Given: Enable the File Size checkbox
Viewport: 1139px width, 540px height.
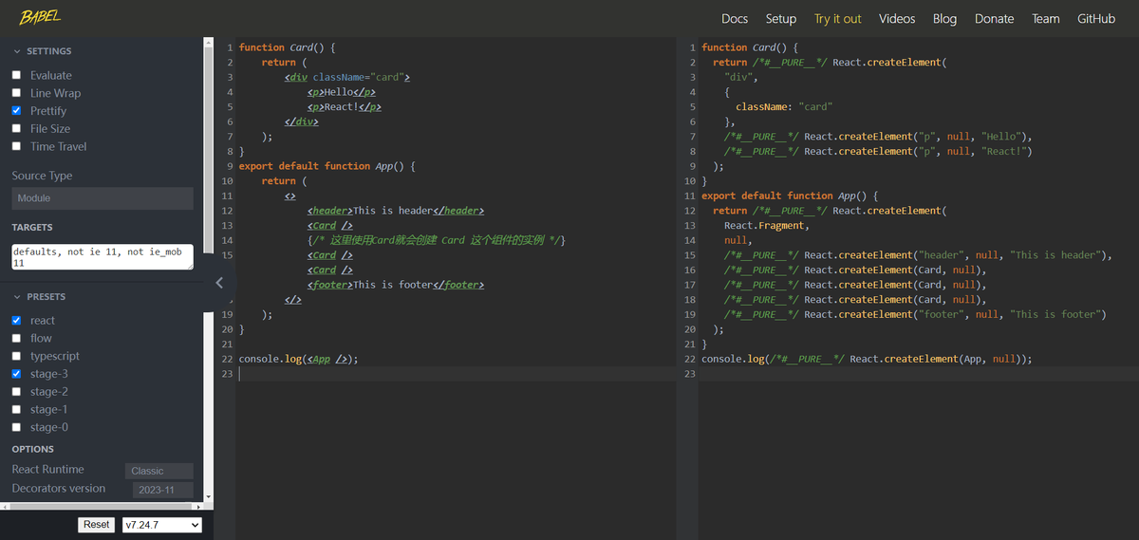Looking at the screenshot, I should (16, 129).
